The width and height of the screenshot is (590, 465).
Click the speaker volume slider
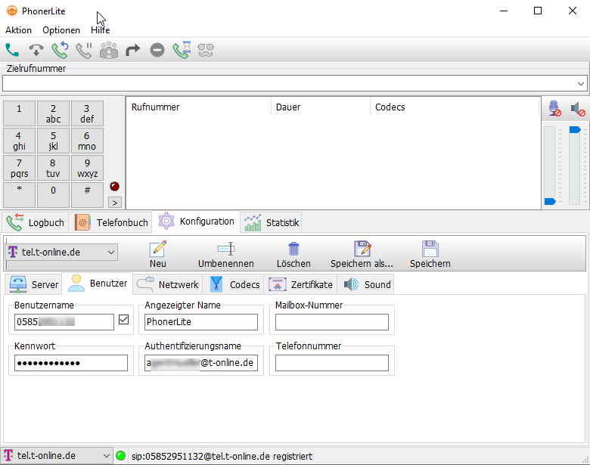coord(575,166)
